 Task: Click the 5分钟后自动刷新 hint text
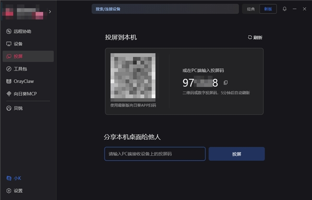tap(235, 93)
